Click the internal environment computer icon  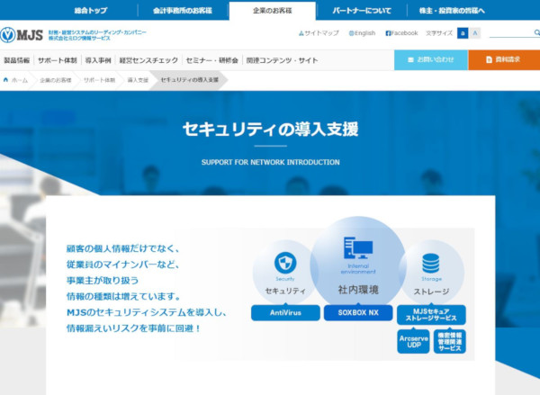(x=358, y=248)
